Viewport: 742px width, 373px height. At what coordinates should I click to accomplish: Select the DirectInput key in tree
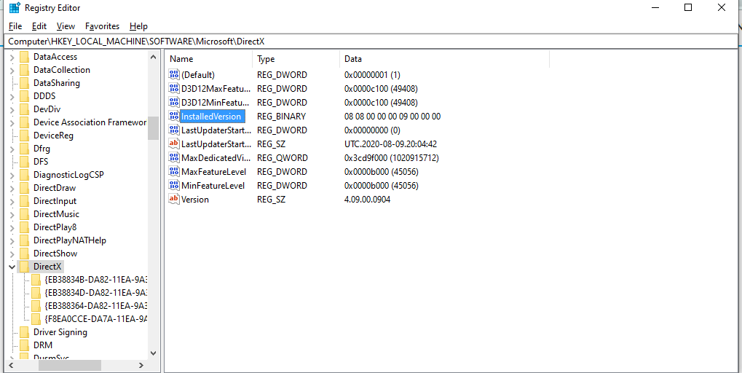point(55,201)
